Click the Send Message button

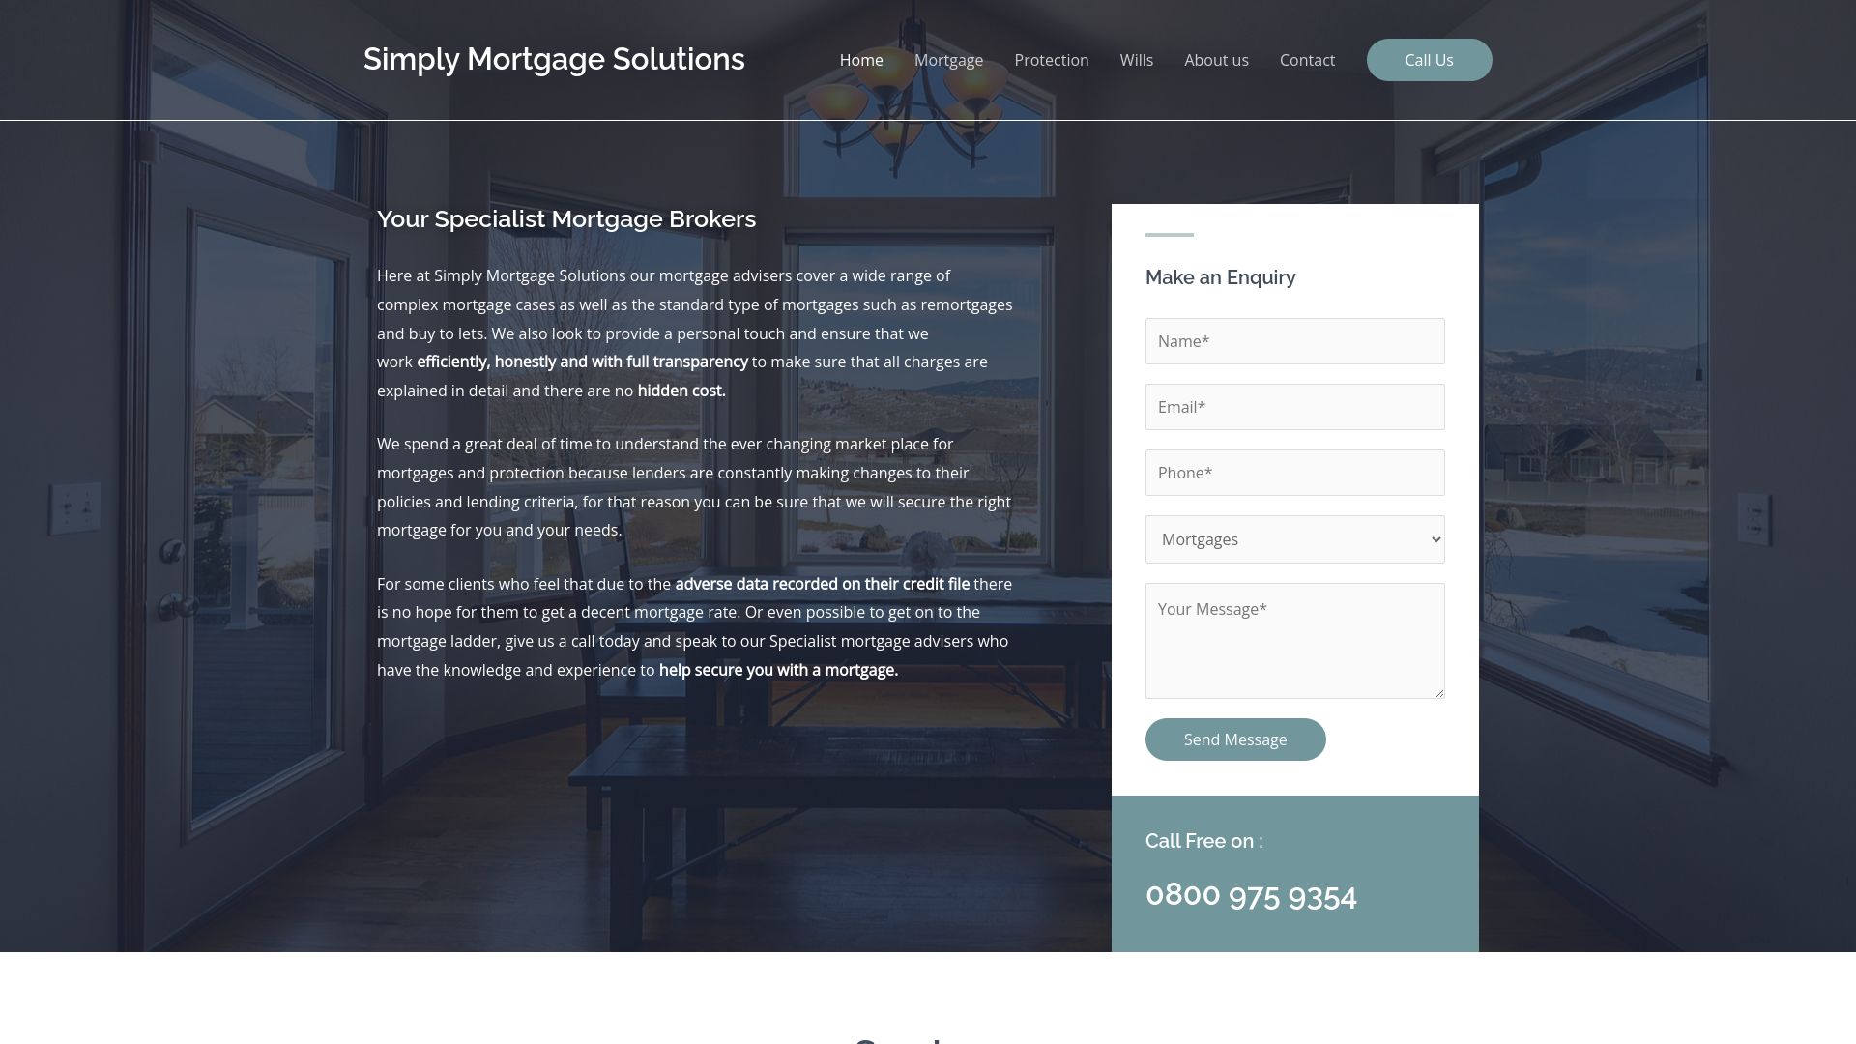(1235, 739)
